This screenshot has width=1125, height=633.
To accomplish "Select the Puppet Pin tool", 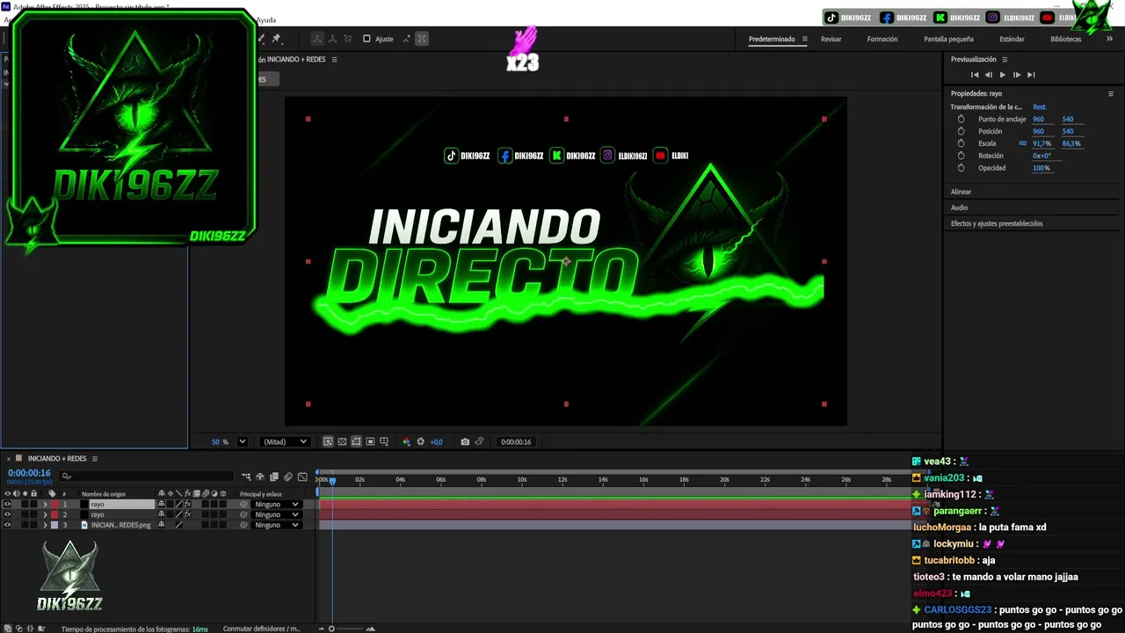I will click(276, 39).
